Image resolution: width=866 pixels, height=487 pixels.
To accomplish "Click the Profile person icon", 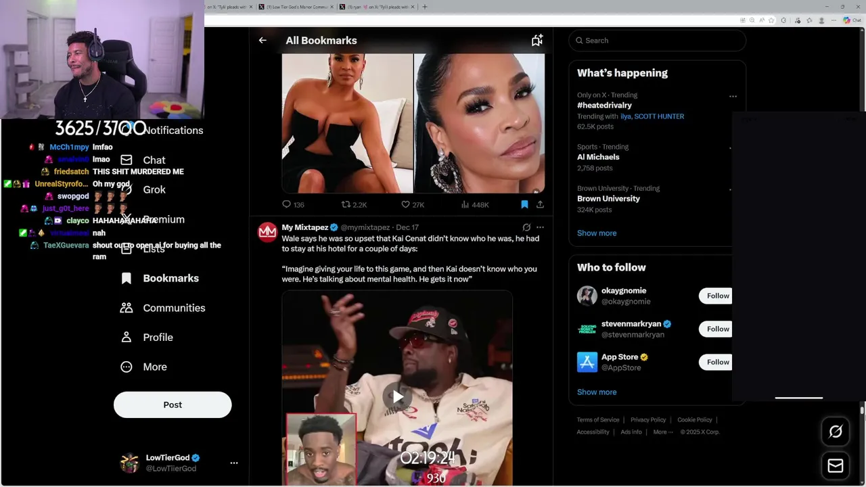I will (126, 337).
